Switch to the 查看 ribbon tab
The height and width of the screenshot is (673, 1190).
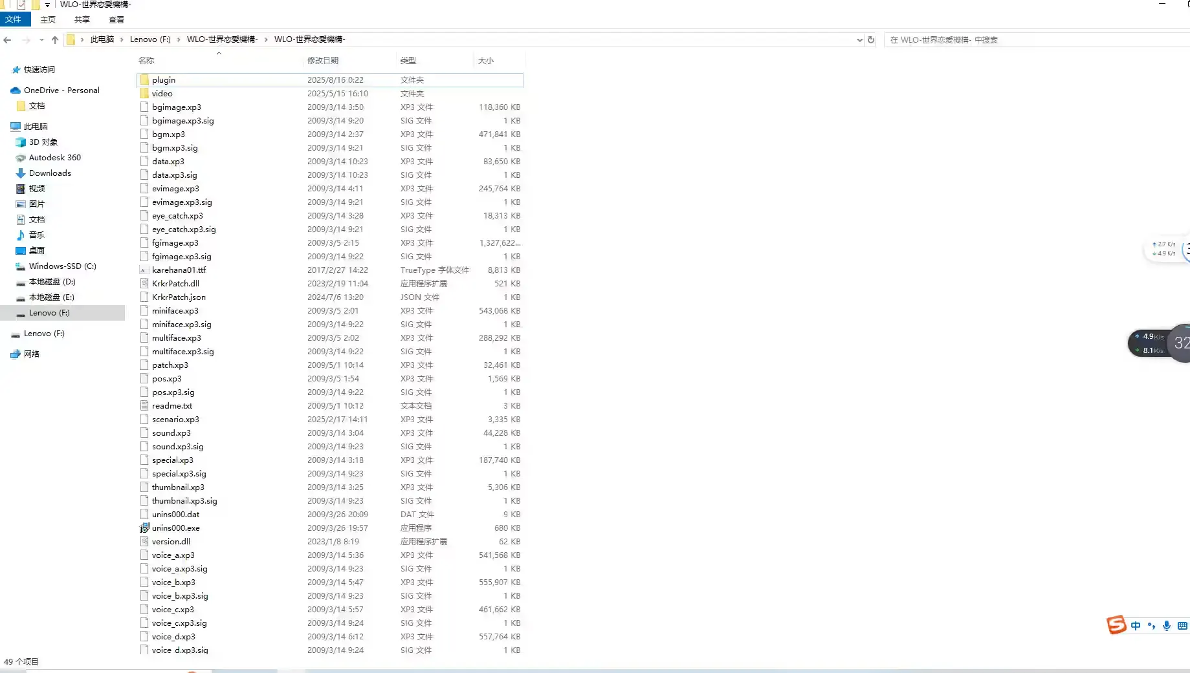(116, 20)
